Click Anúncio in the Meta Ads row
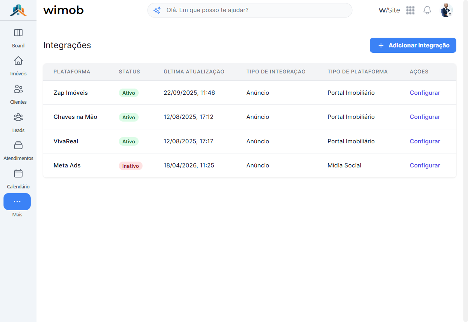 tap(258, 165)
